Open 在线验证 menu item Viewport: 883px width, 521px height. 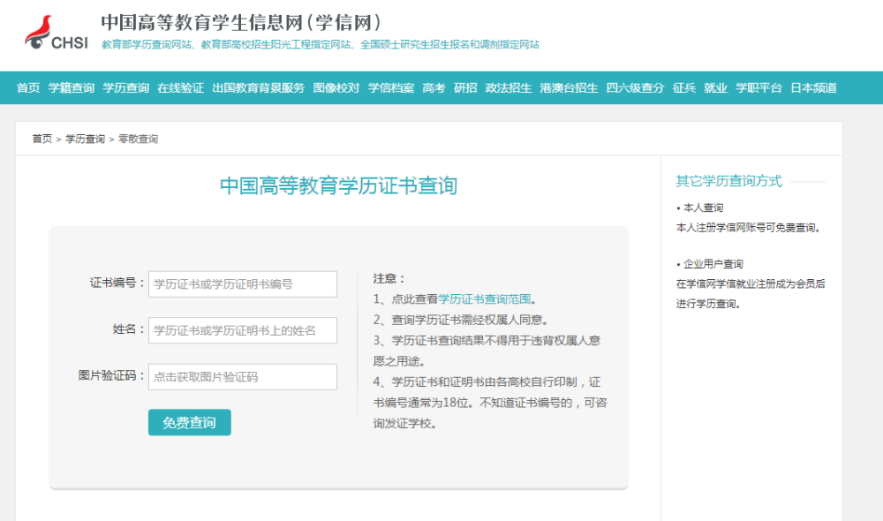point(180,88)
